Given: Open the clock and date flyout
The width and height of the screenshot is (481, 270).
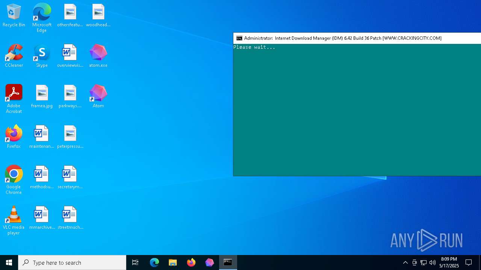Looking at the screenshot, I should (x=449, y=262).
